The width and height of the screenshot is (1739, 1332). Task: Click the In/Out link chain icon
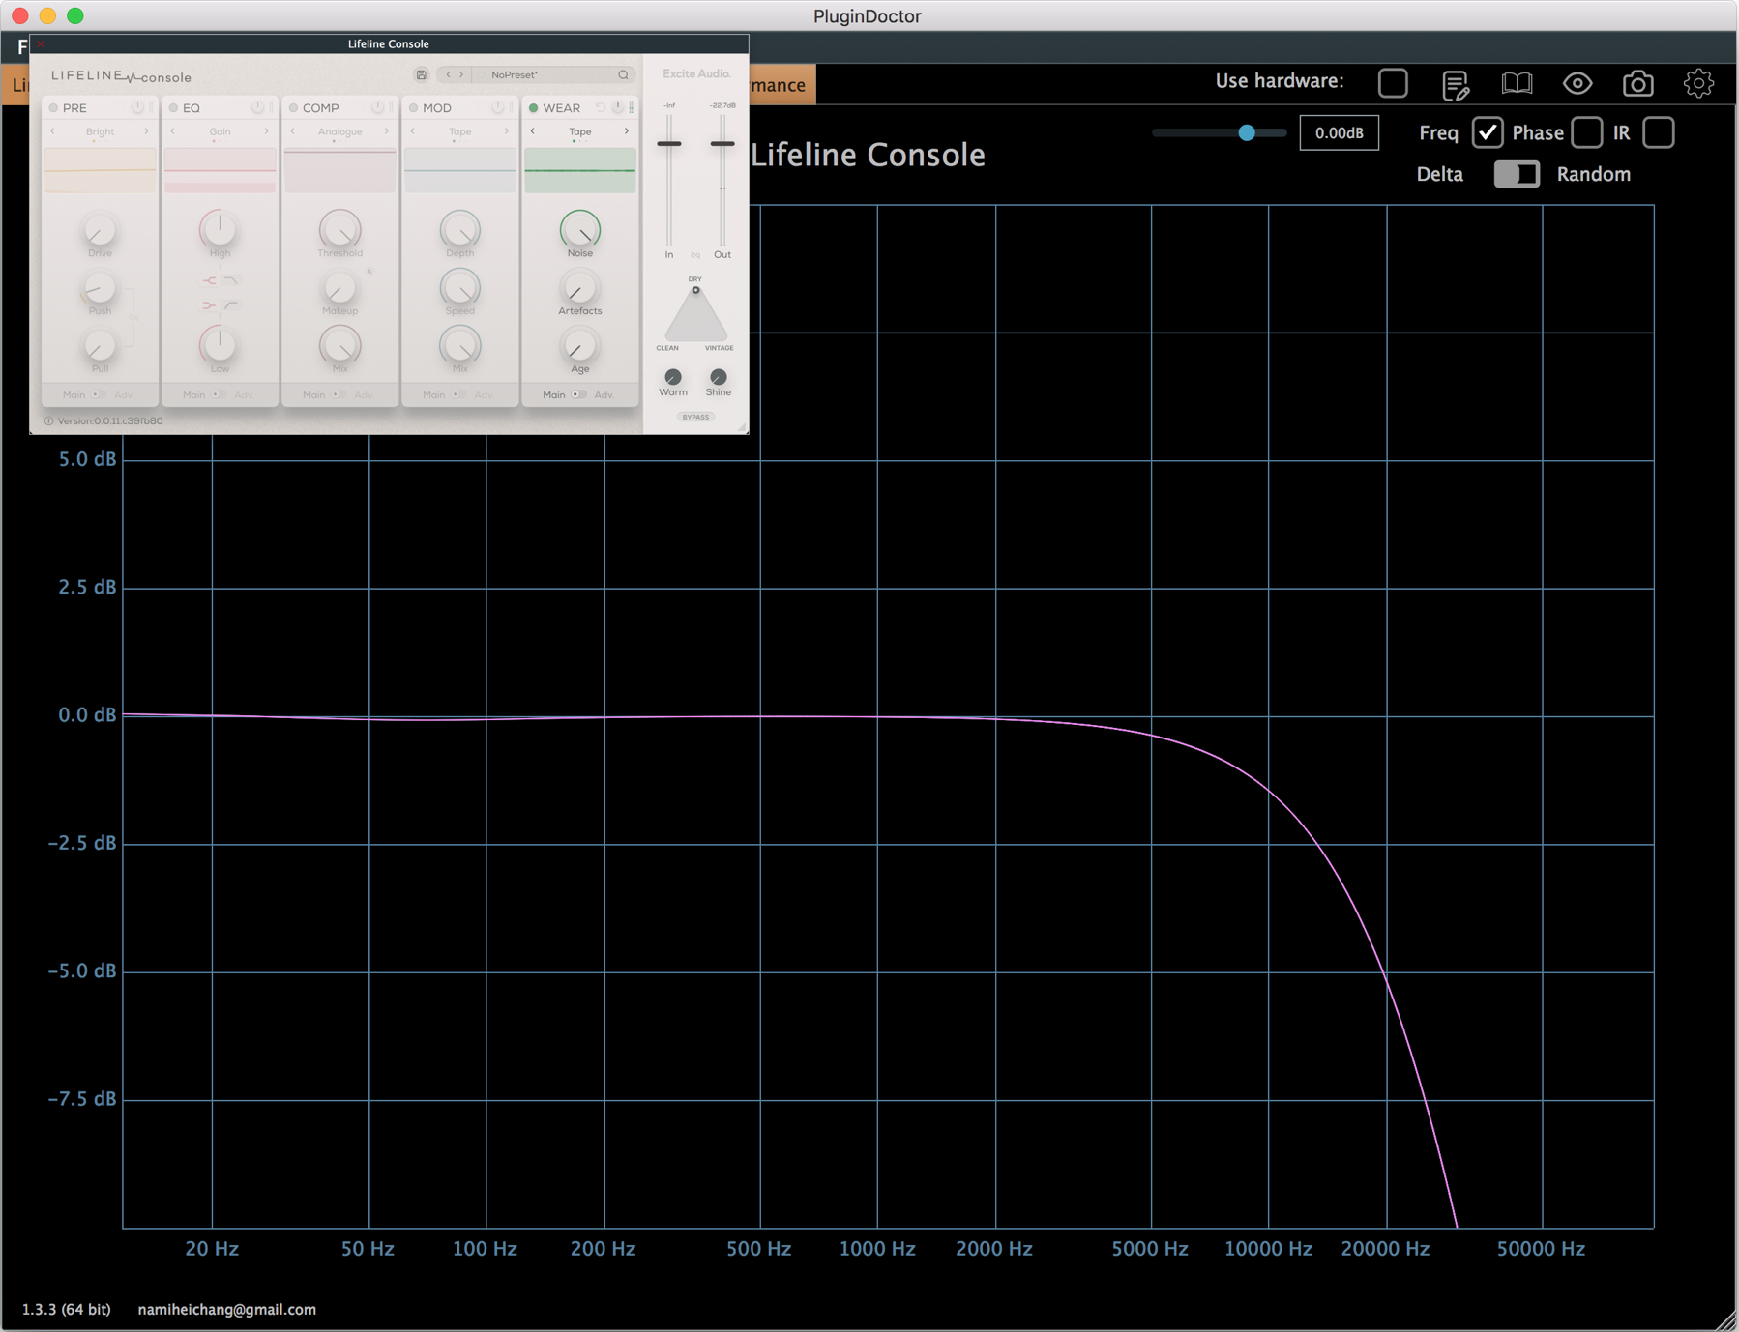coord(695,255)
